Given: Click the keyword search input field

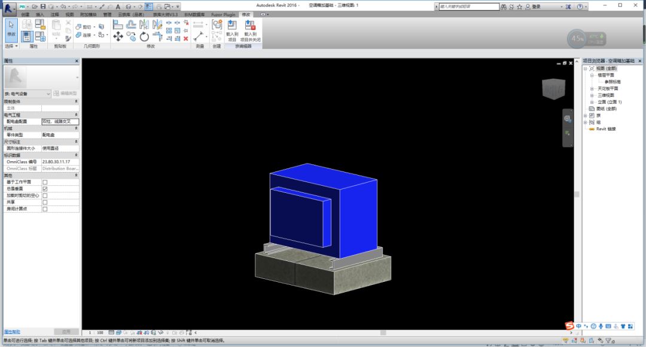Looking at the screenshot, I should 469,7.
